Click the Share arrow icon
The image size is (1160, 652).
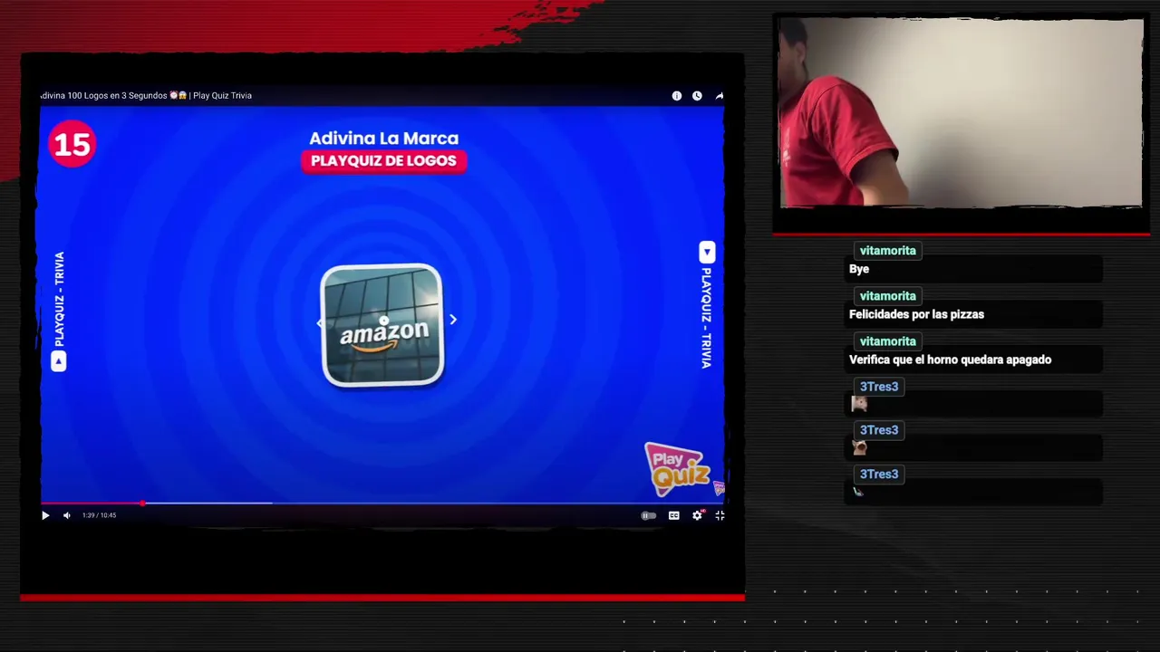click(720, 96)
